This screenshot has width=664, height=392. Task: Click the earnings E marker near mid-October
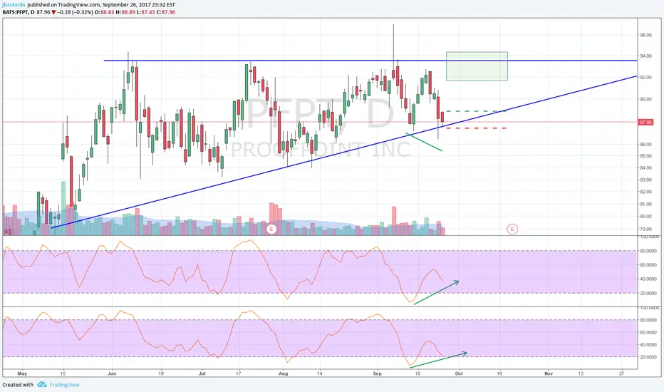512,229
